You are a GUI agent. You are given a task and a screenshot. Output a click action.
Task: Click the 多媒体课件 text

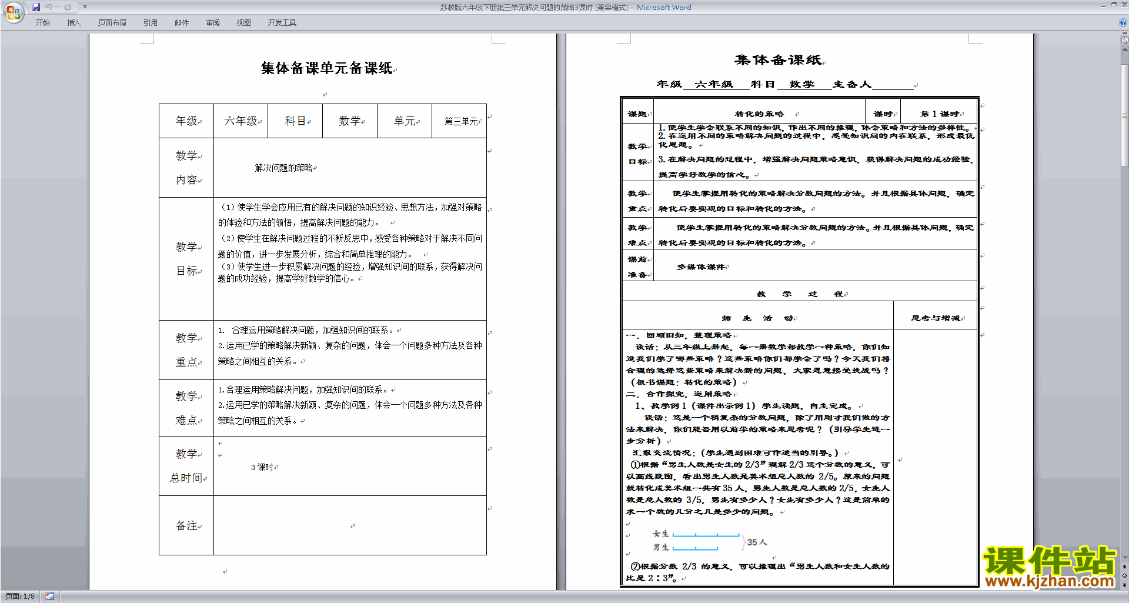point(700,267)
